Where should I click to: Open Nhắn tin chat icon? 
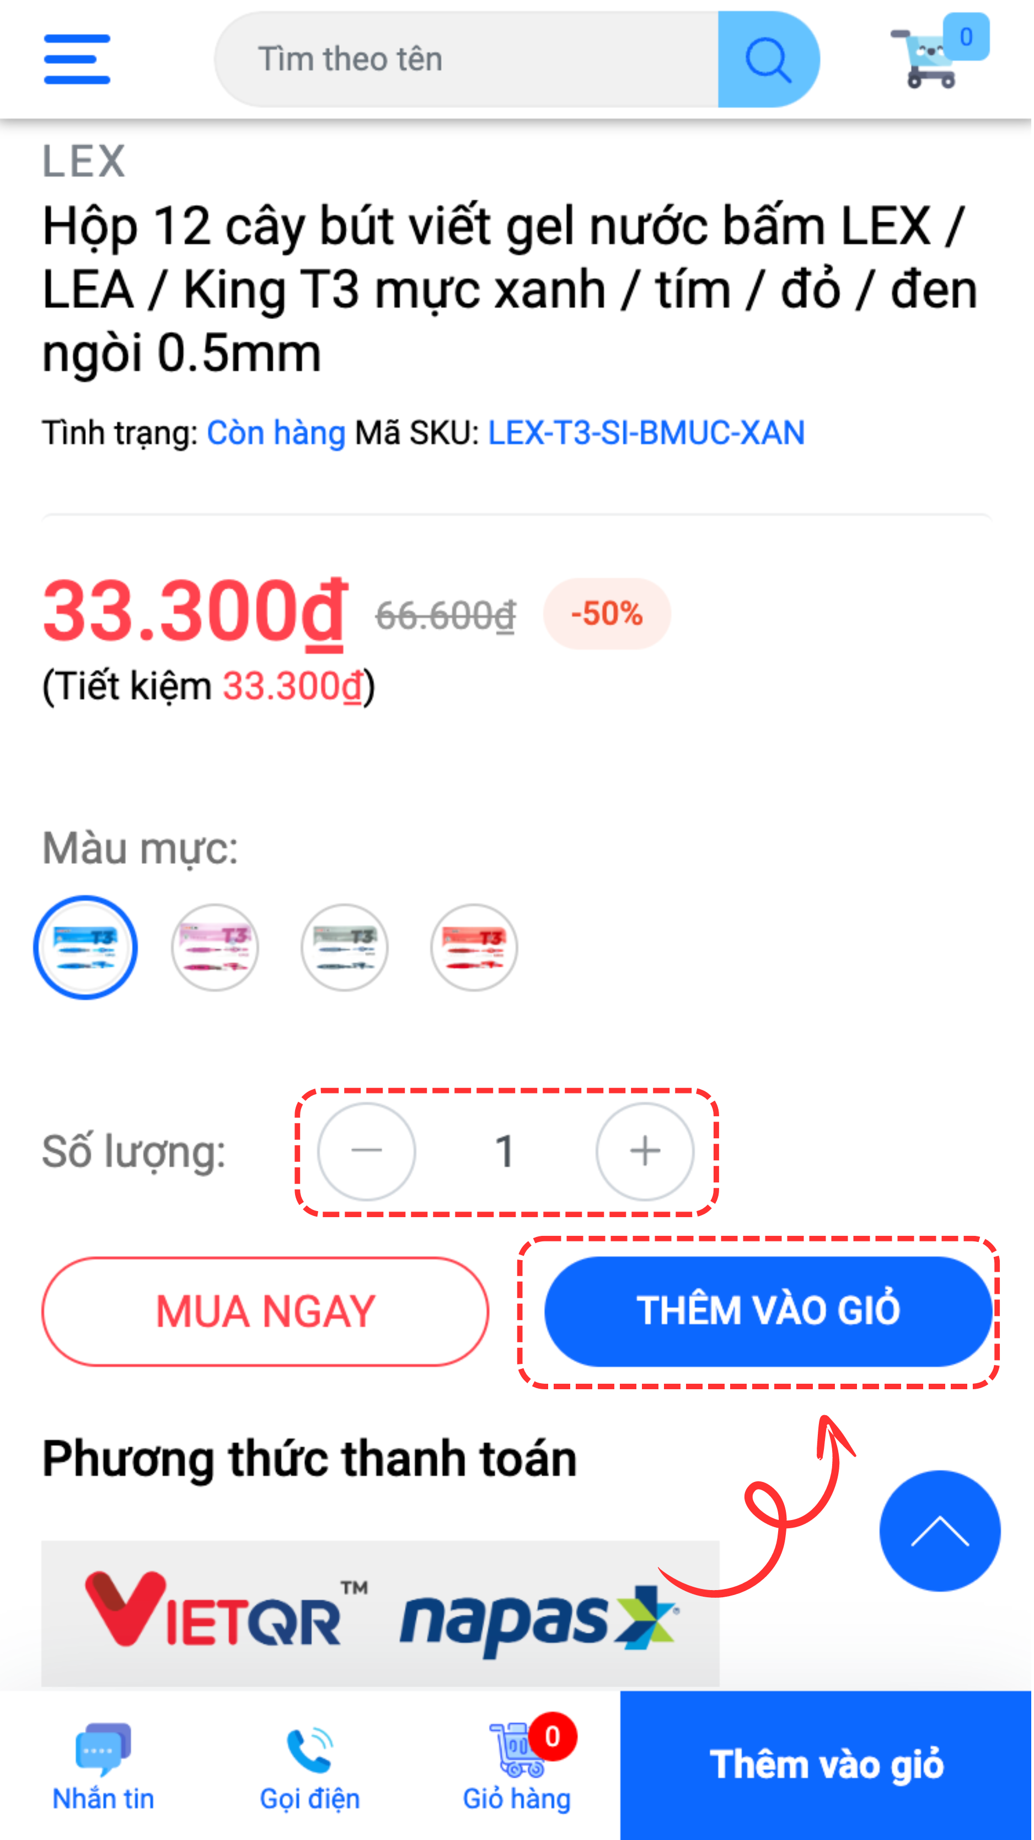(x=104, y=1767)
